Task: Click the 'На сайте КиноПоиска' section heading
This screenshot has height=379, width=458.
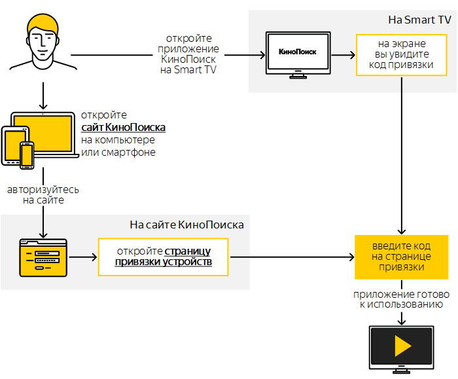Action: (x=186, y=225)
